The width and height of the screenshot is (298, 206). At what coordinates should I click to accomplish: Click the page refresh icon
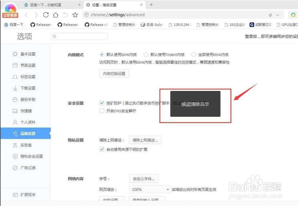[46, 15]
